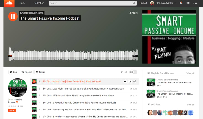The width and height of the screenshot is (203, 119).
Task: Click 34 likes under second sidebar playlist
Action: 159,97
